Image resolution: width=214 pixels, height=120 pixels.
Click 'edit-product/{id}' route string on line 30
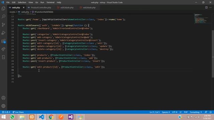tap(48, 67)
